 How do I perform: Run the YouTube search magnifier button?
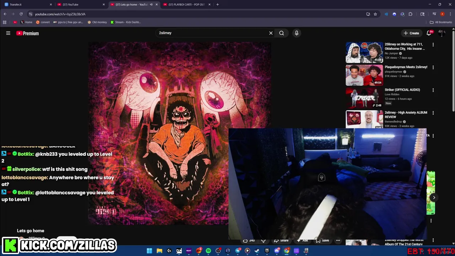282,33
